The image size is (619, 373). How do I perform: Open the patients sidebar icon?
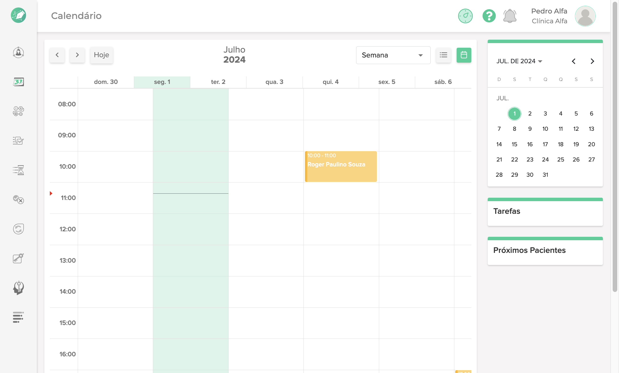click(x=18, y=53)
